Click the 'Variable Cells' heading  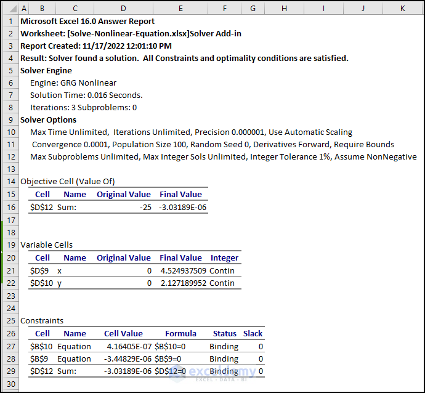(x=46, y=245)
